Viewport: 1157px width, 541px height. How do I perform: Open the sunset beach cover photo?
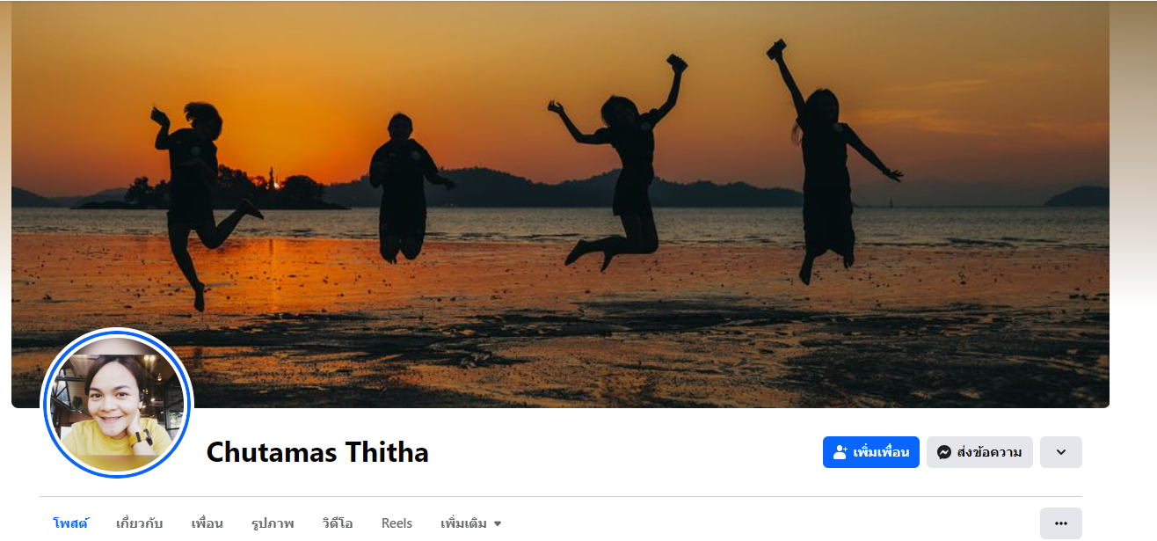click(x=560, y=204)
